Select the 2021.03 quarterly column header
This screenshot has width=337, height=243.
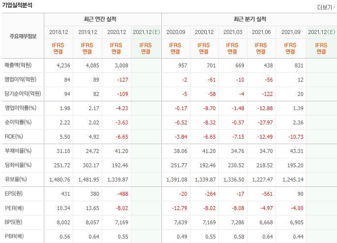[x=233, y=32]
